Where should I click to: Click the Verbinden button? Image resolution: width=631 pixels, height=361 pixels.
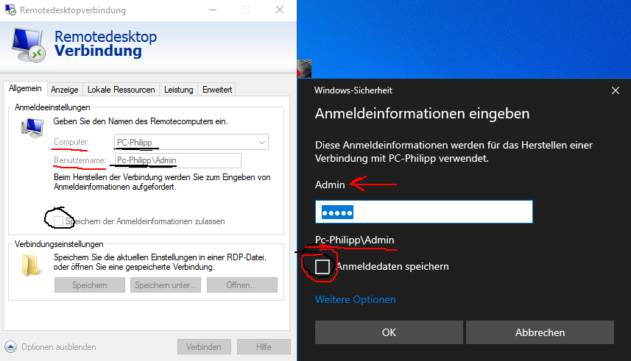[x=204, y=346]
